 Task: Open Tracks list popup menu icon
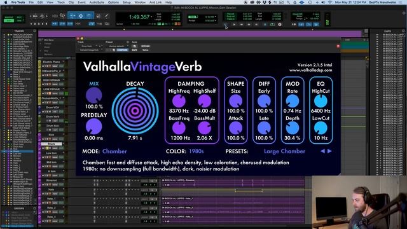pyautogui.click(x=34, y=31)
